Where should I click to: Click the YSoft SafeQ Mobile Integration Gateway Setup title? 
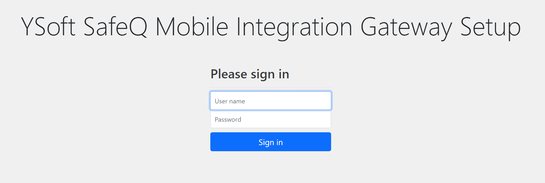click(x=271, y=27)
